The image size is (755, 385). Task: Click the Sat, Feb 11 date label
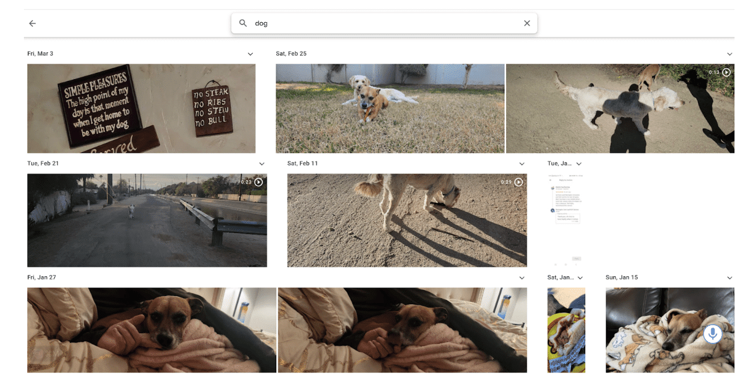click(302, 163)
